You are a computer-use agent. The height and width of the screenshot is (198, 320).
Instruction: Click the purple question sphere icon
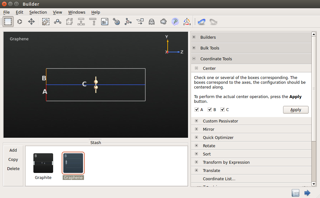tap(175, 22)
